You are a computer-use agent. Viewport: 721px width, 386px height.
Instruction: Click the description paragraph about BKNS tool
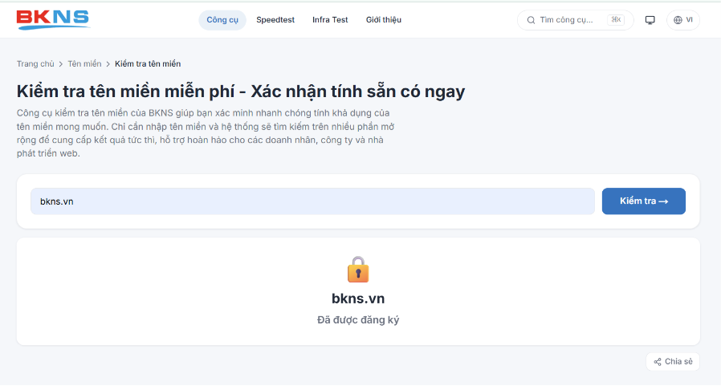click(x=206, y=133)
